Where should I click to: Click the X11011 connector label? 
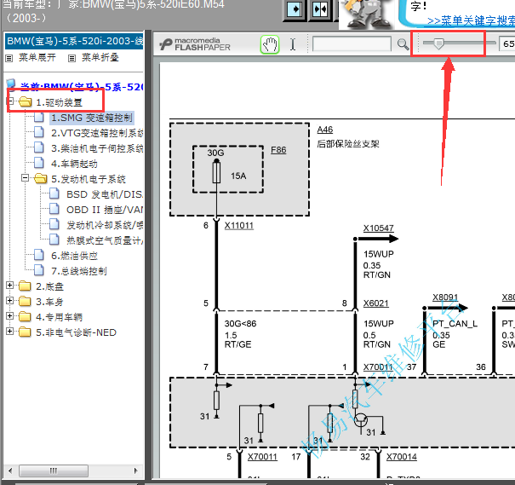pyautogui.click(x=239, y=226)
